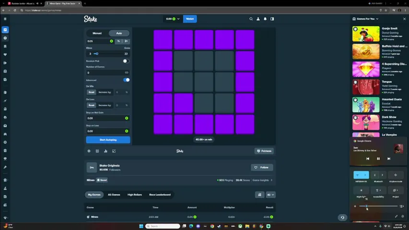The width and height of the screenshot is (409, 230).
Task: Open the notifications bell icon
Action: (265, 19)
